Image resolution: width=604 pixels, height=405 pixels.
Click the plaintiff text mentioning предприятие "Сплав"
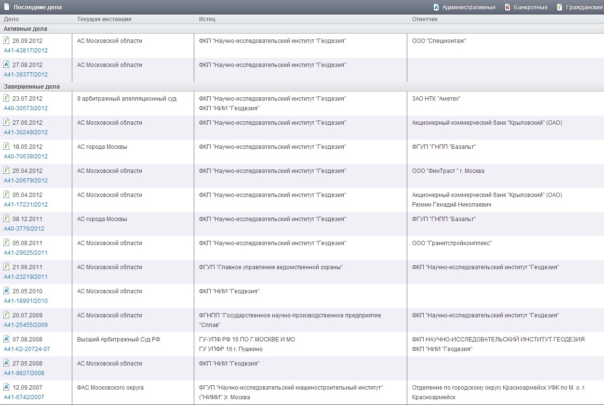[290, 320]
